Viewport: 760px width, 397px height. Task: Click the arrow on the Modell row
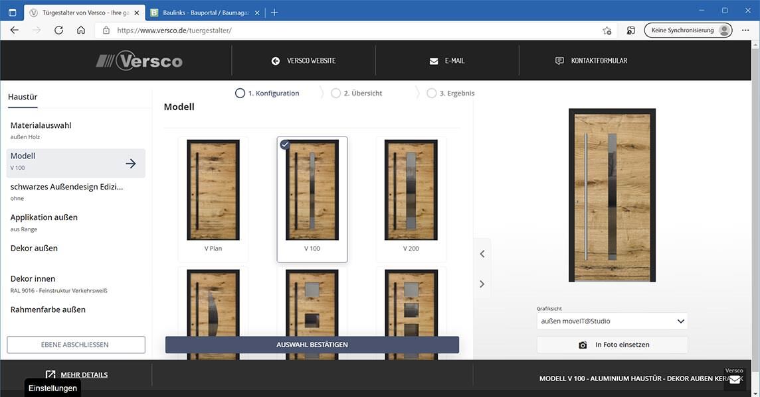pos(131,164)
